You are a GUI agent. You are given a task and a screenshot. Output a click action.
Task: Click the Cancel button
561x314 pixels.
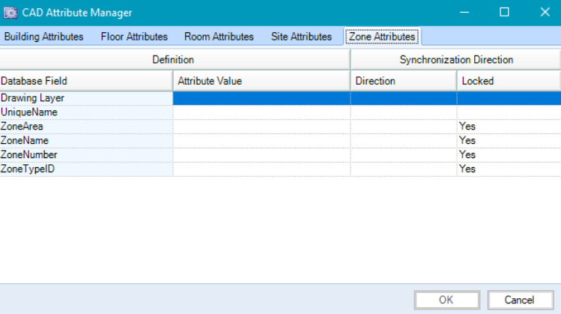519,300
